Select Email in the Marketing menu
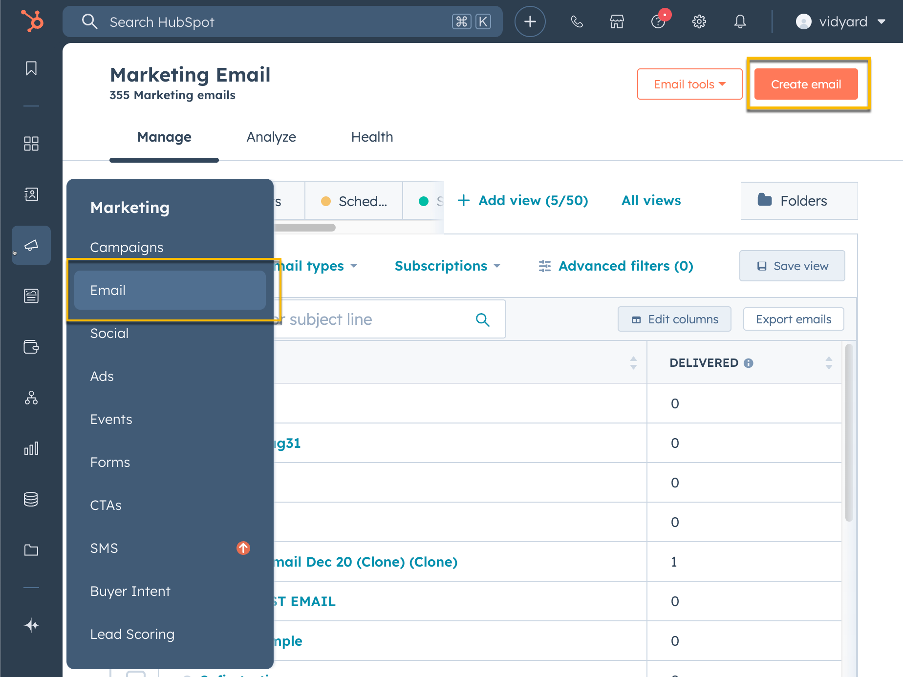The width and height of the screenshot is (903, 677). point(170,290)
